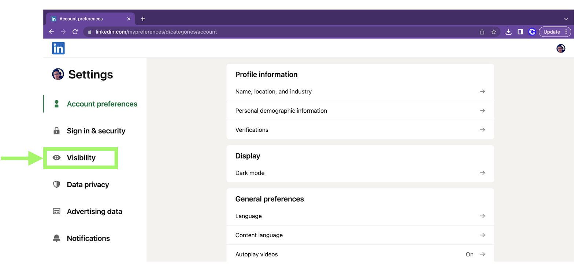Click the lock icon beside Sign in & security
The image size is (586, 272).
click(56, 131)
